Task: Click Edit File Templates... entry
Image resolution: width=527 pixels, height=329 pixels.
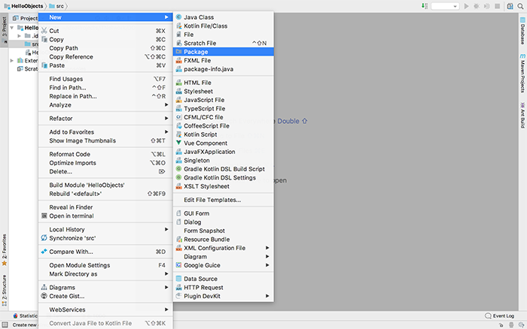Action: [212, 200]
